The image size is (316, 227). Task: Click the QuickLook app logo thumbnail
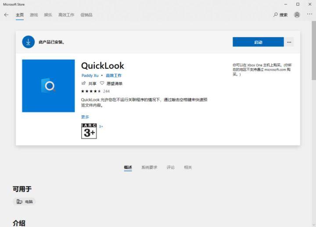tap(48, 86)
